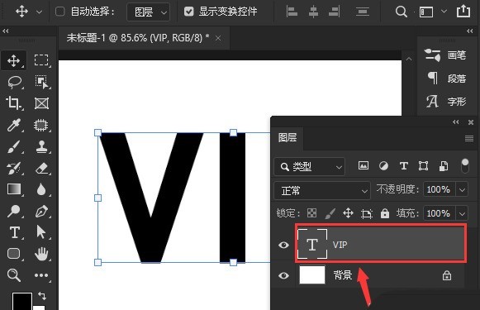480x310 pixels.
Task: Click the black foreground color swatch
Action: click(22, 301)
